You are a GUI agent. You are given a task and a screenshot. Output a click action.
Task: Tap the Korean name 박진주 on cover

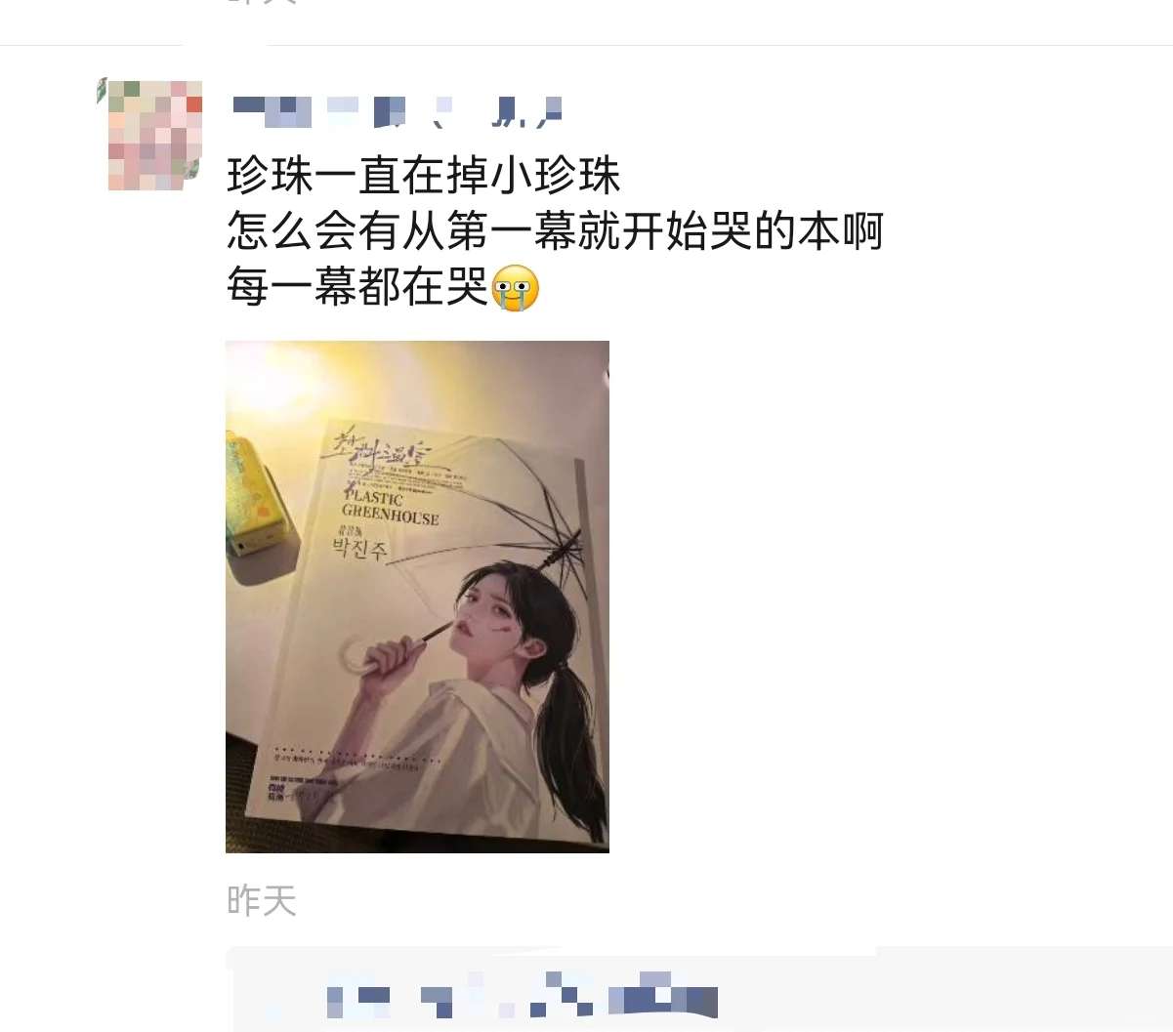click(359, 549)
